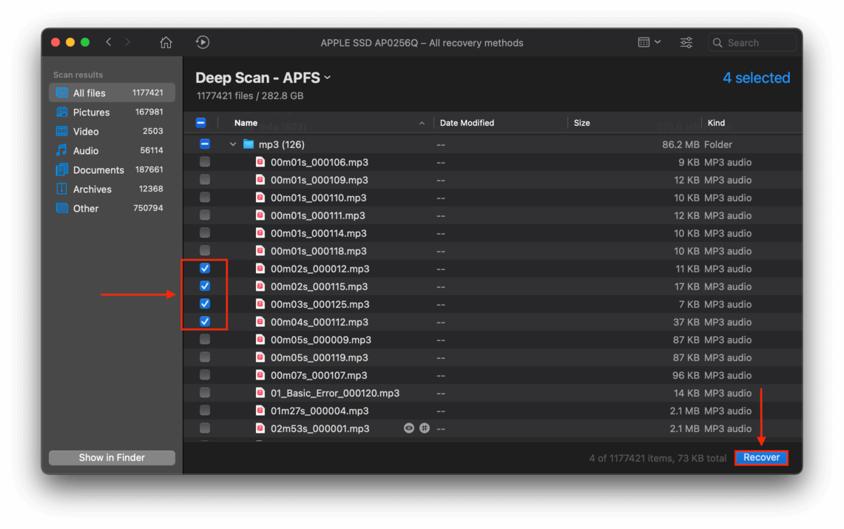Click the Pictures sidebar icon
The image size is (844, 529).
point(62,112)
